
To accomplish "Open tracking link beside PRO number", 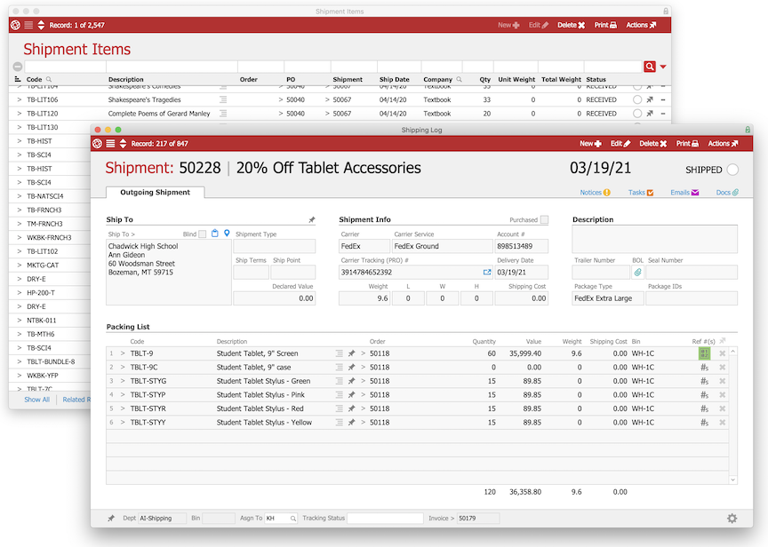I will [487, 273].
